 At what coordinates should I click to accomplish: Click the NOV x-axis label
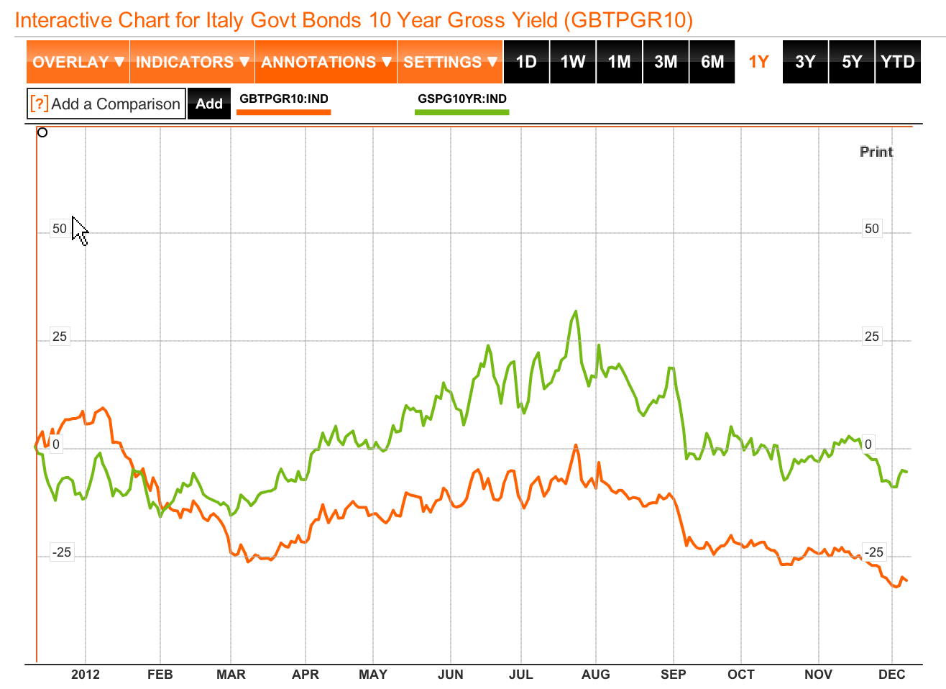(x=819, y=674)
